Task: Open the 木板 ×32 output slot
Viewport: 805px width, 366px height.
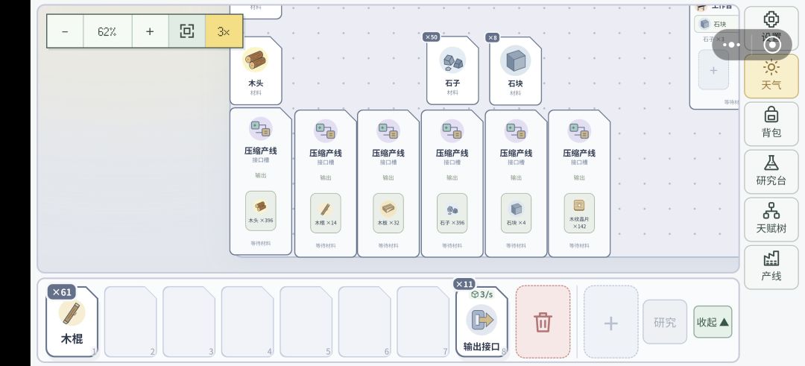Action: pyautogui.click(x=388, y=213)
